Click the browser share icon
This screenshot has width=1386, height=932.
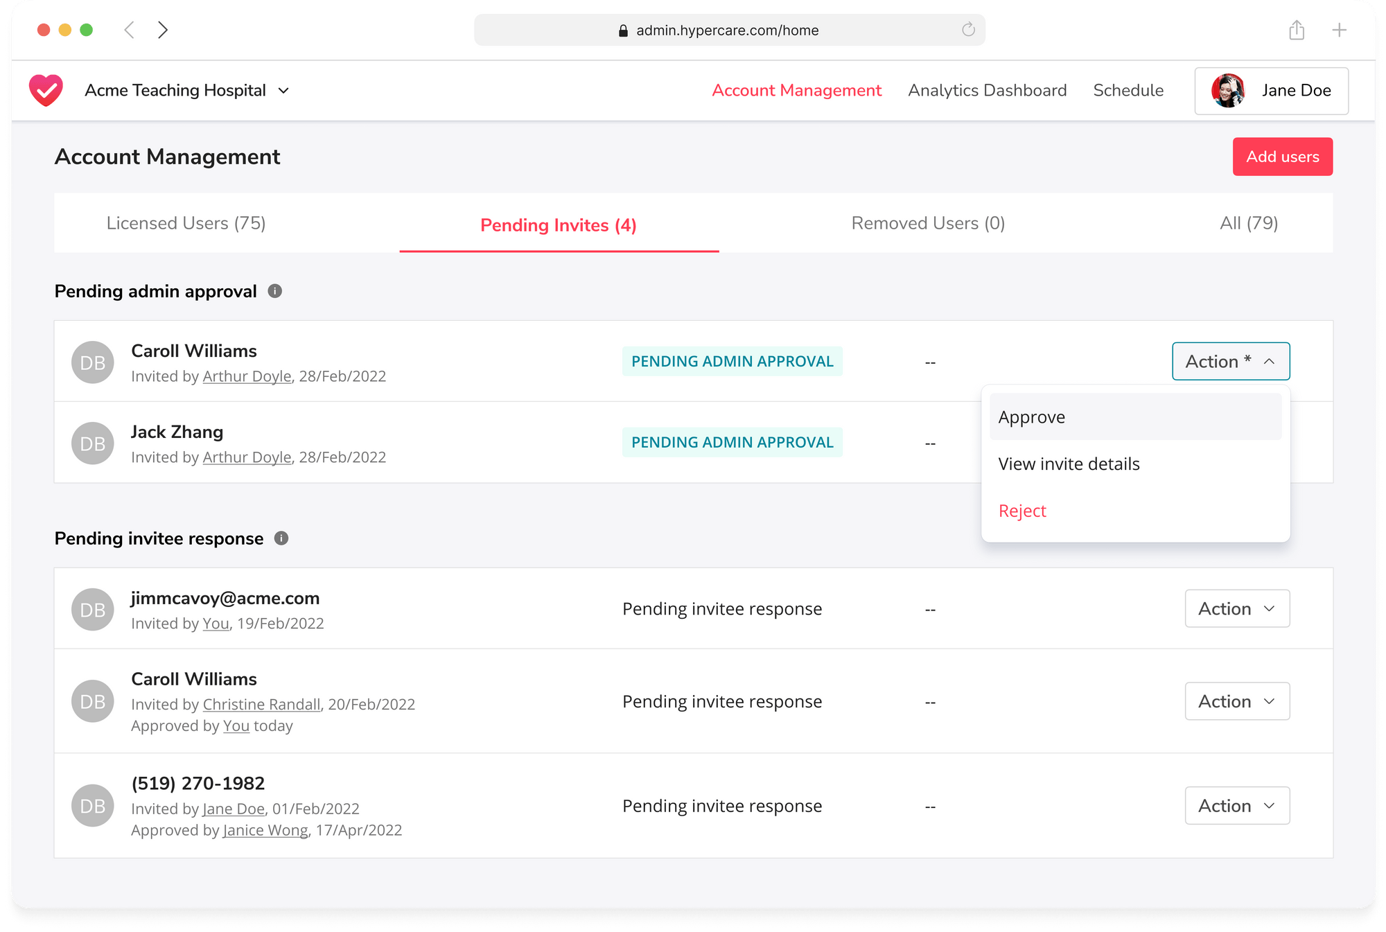point(1297,30)
